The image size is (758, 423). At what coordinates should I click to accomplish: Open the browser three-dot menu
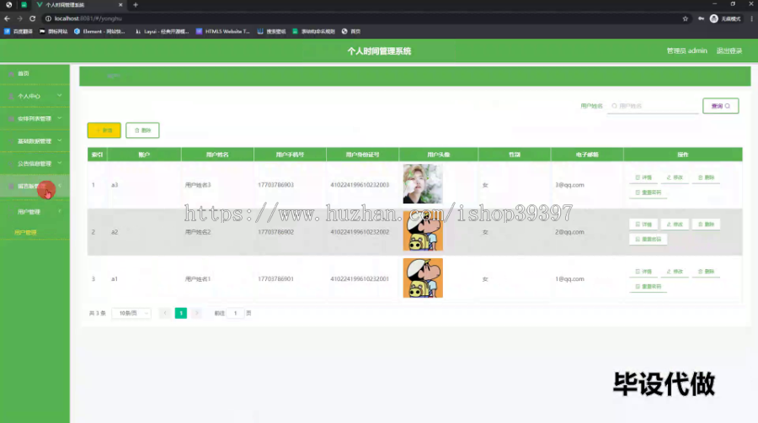751,19
